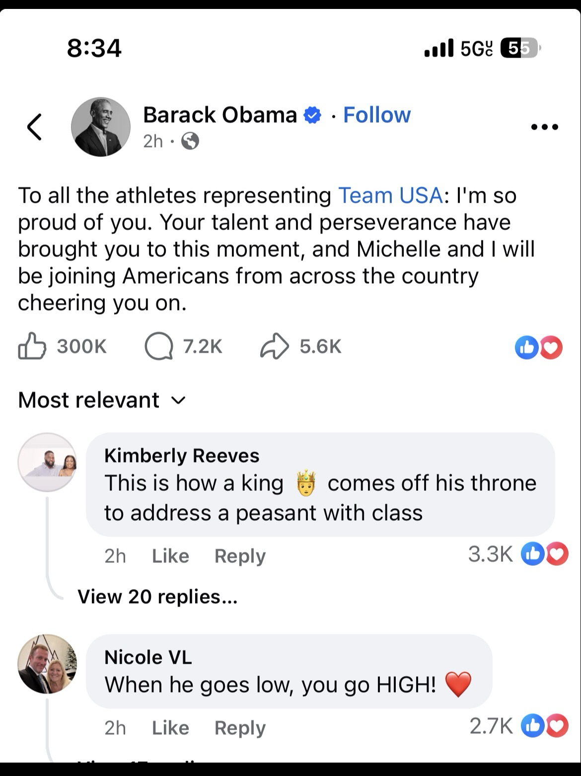Tap the globe public audience icon
This screenshot has width=581, height=776.
coord(190,142)
